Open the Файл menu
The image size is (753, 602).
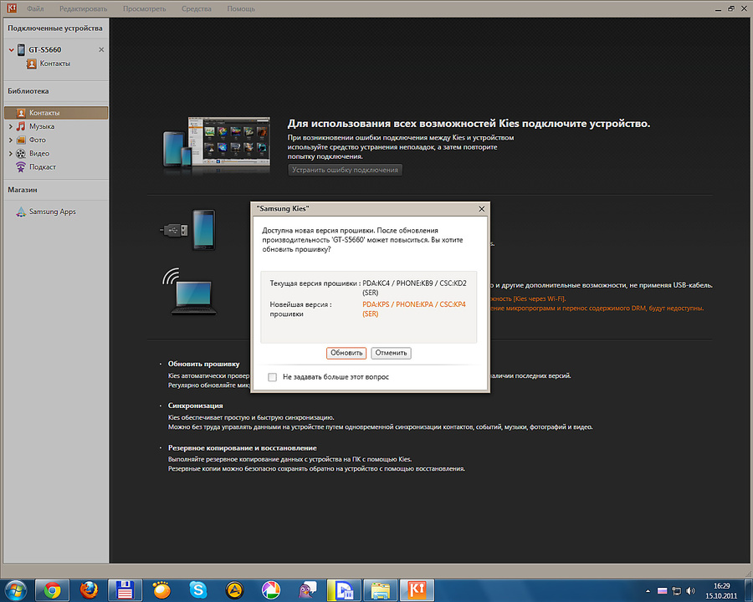(35, 8)
